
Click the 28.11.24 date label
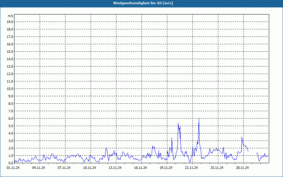click(x=242, y=168)
